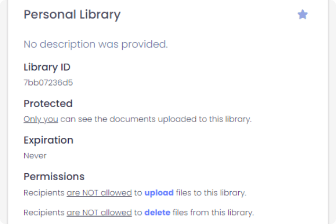The height and width of the screenshot is (224, 336).
Task: Click the Protected heading
Action: pyautogui.click(x=48, y=104)
